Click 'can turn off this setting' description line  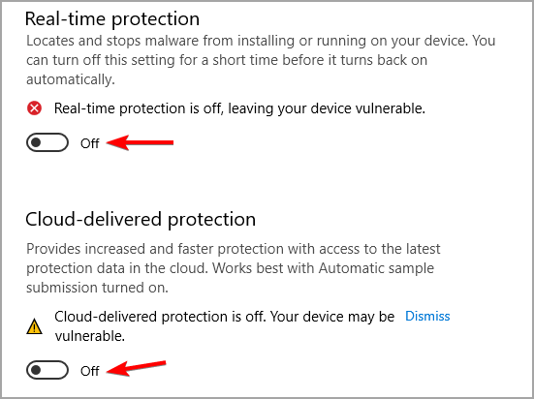click(227, 60)
